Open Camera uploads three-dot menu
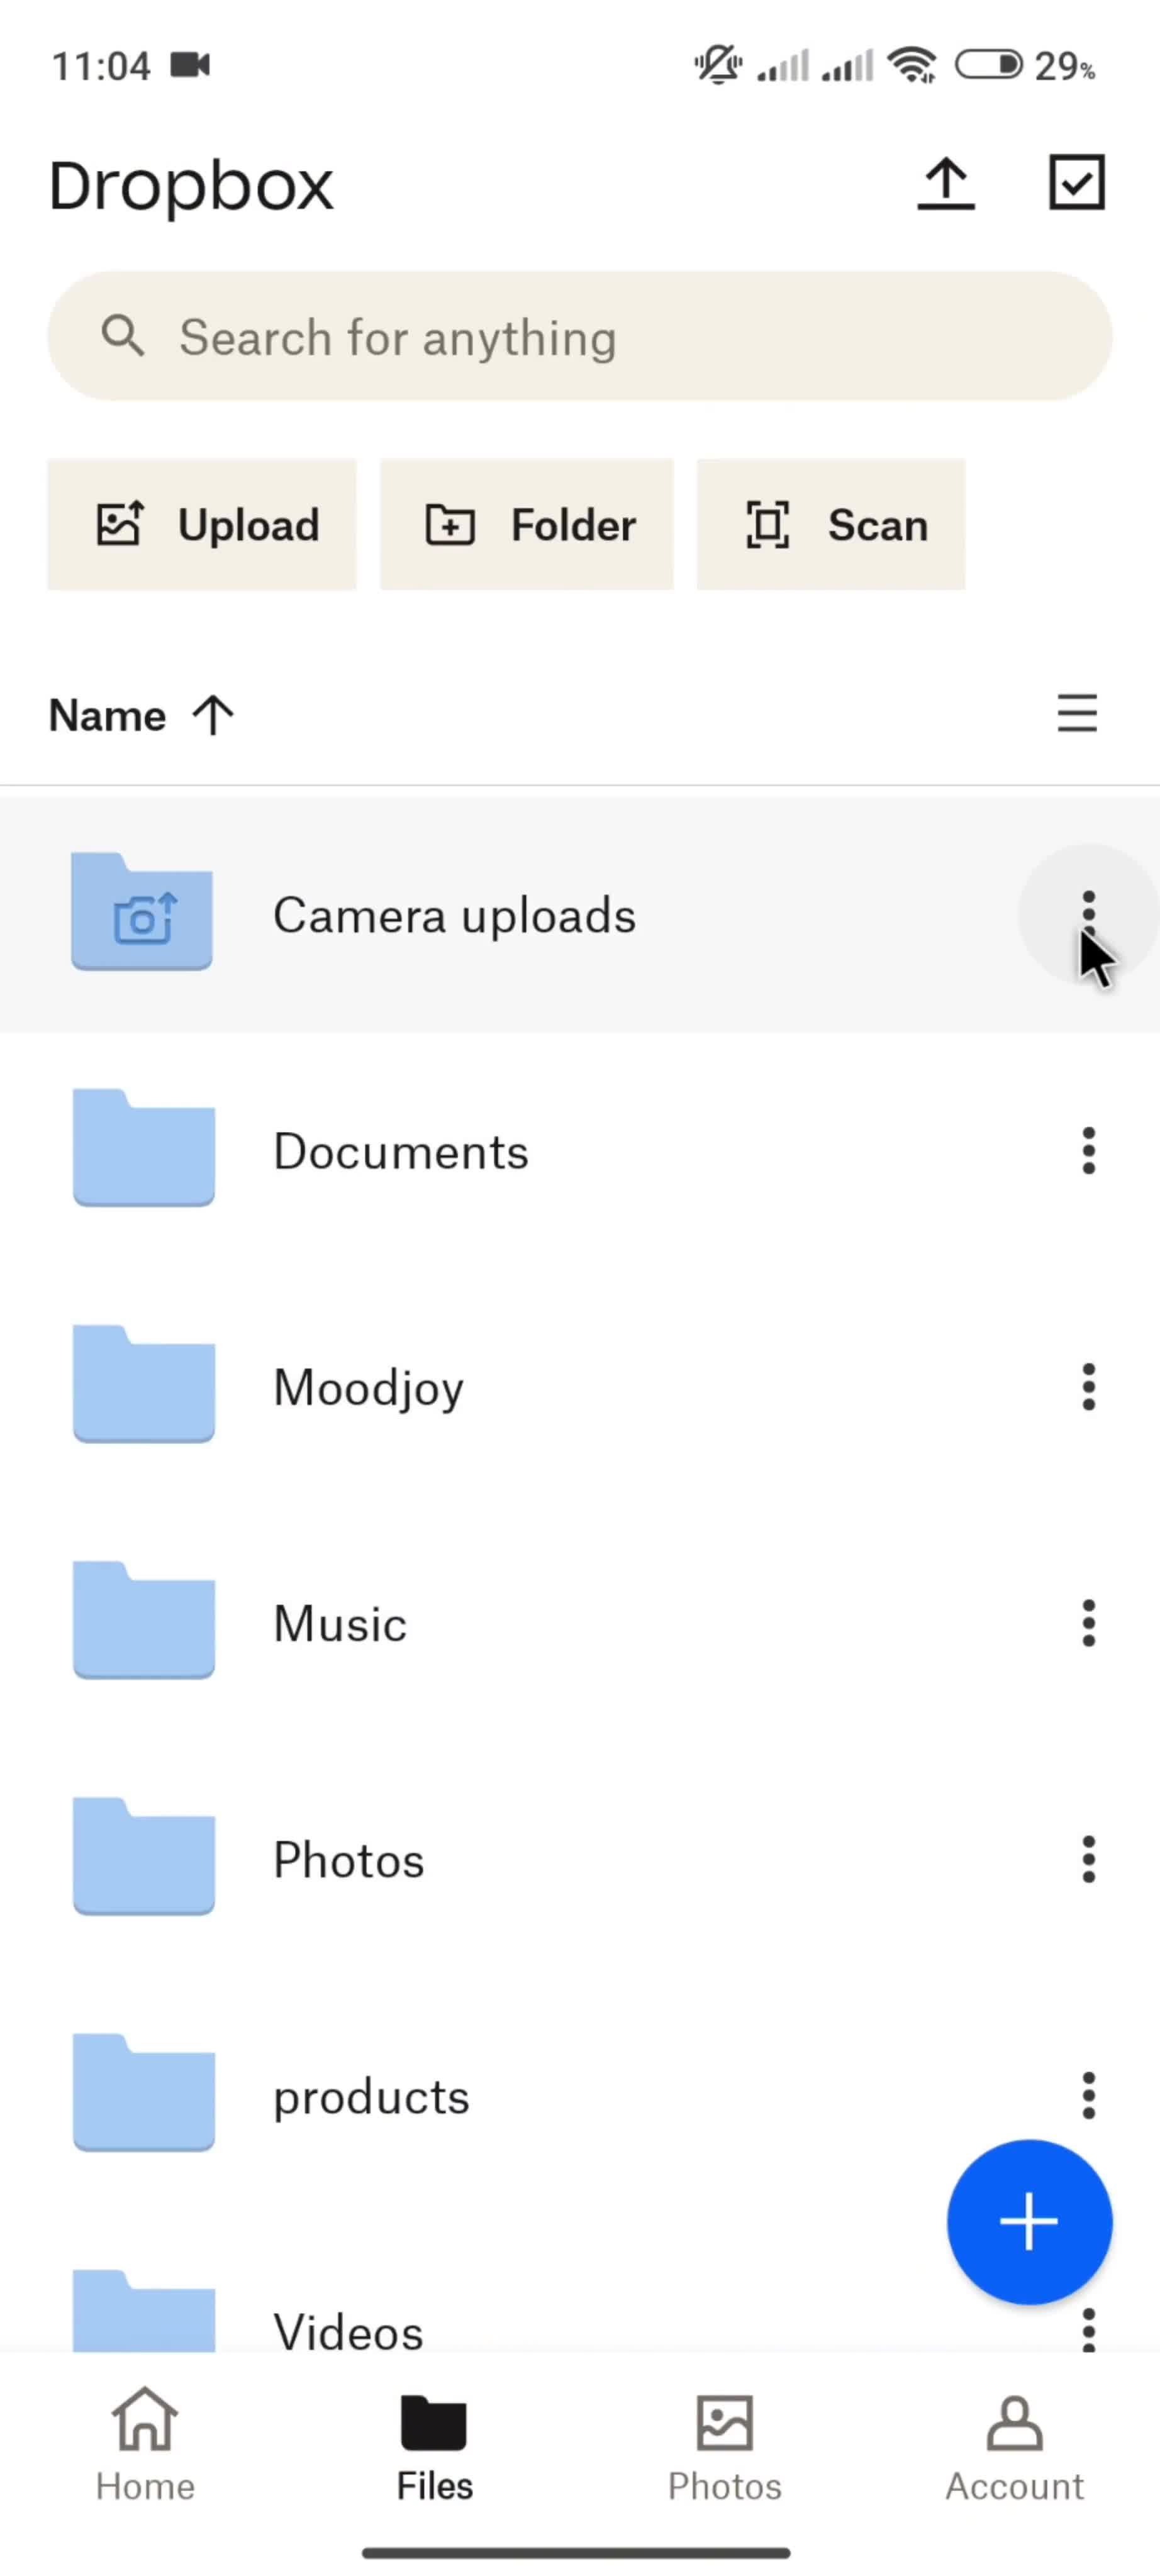Image resolution: width=1160 pixels, height=2576 pixels. coord(1088,913)
